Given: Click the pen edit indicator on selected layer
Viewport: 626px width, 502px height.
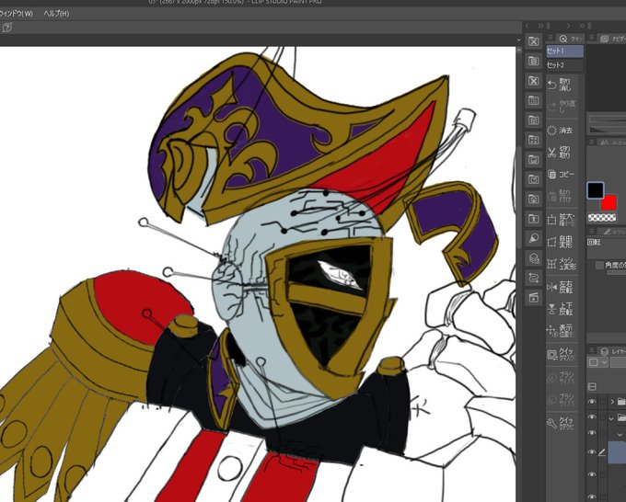Looking at the screenshot, I should [602, 452].
